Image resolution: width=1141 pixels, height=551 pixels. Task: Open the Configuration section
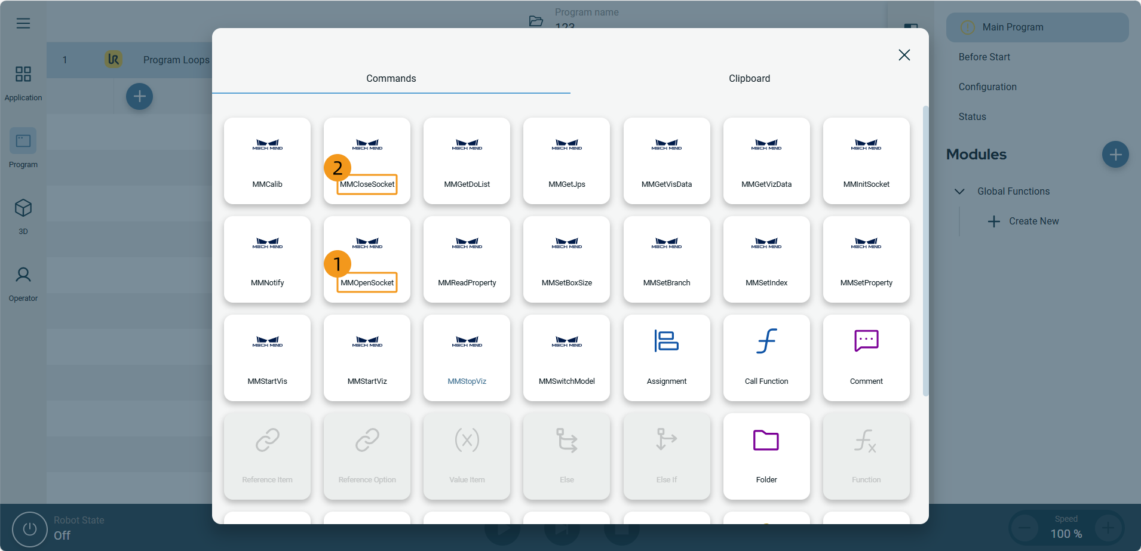(x=987, y=87)
